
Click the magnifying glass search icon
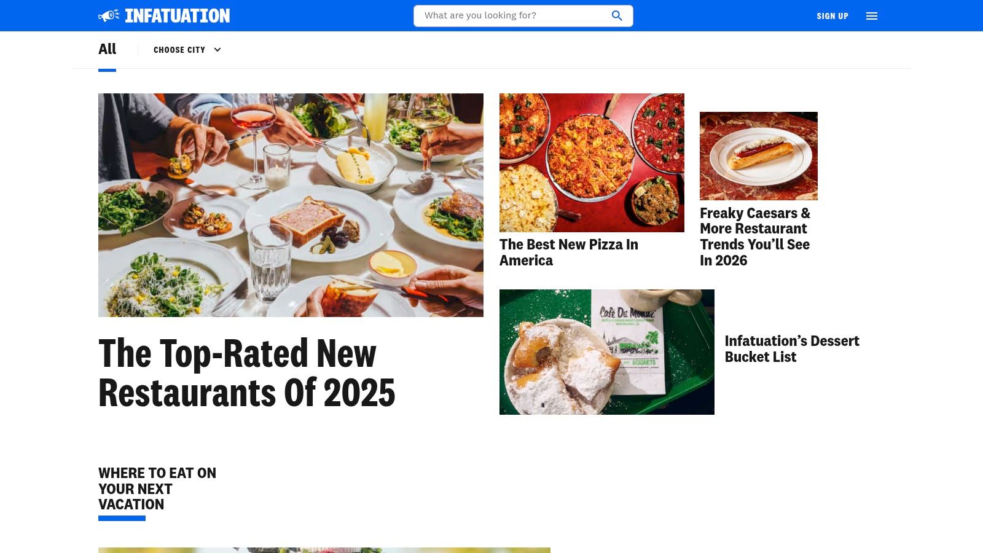coord(617,15)
